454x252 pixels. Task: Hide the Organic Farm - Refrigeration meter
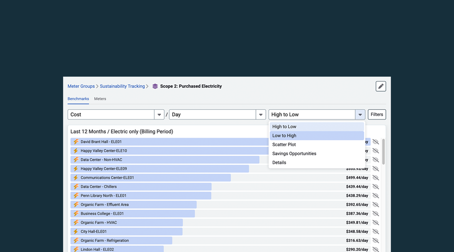click(375, 240)
